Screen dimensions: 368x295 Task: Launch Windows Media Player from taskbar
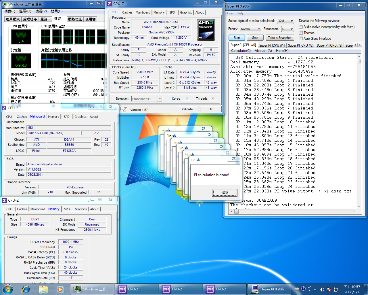click(x=60, y=289)
